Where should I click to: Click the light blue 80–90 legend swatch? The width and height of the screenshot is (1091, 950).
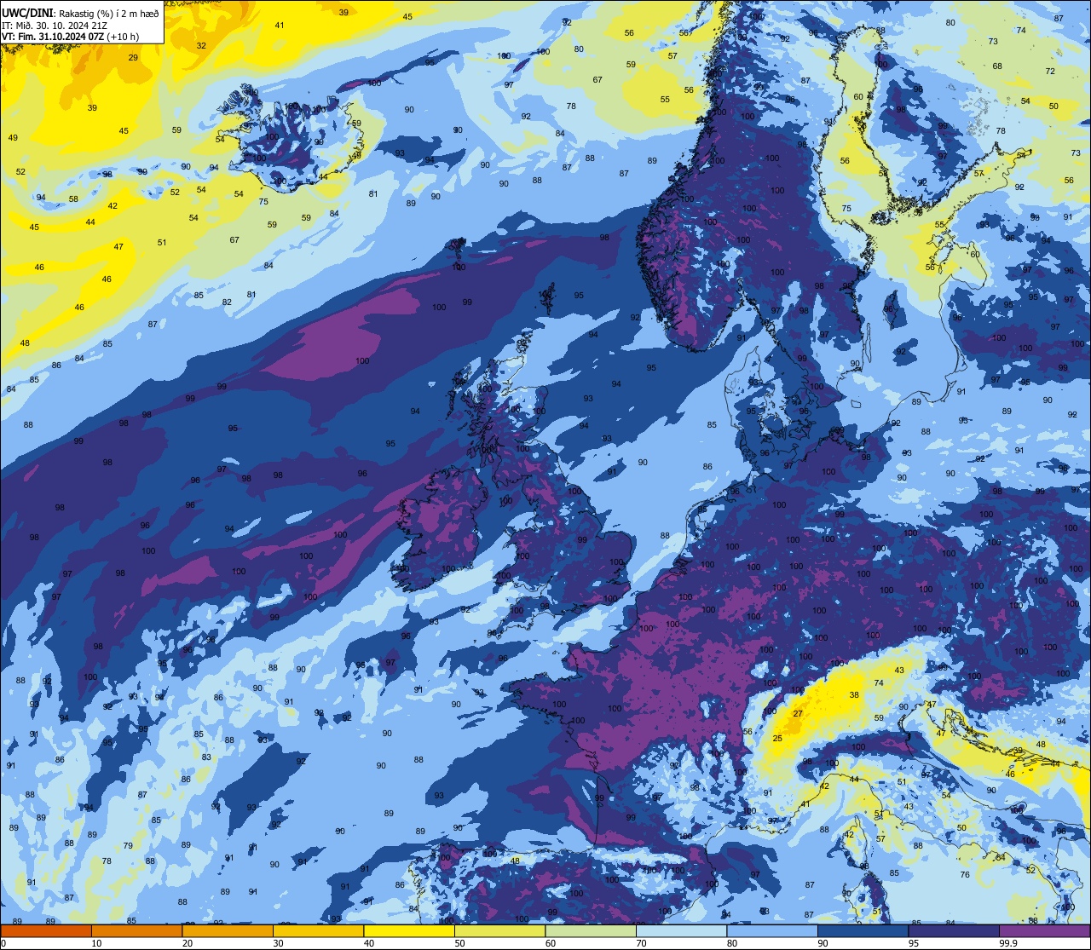pos(772,930)
